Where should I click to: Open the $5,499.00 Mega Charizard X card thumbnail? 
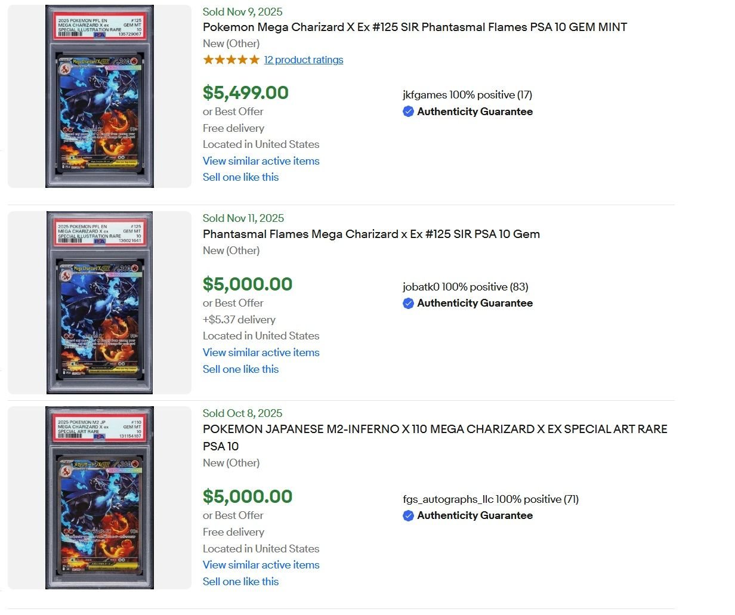(x=100, y=96)
